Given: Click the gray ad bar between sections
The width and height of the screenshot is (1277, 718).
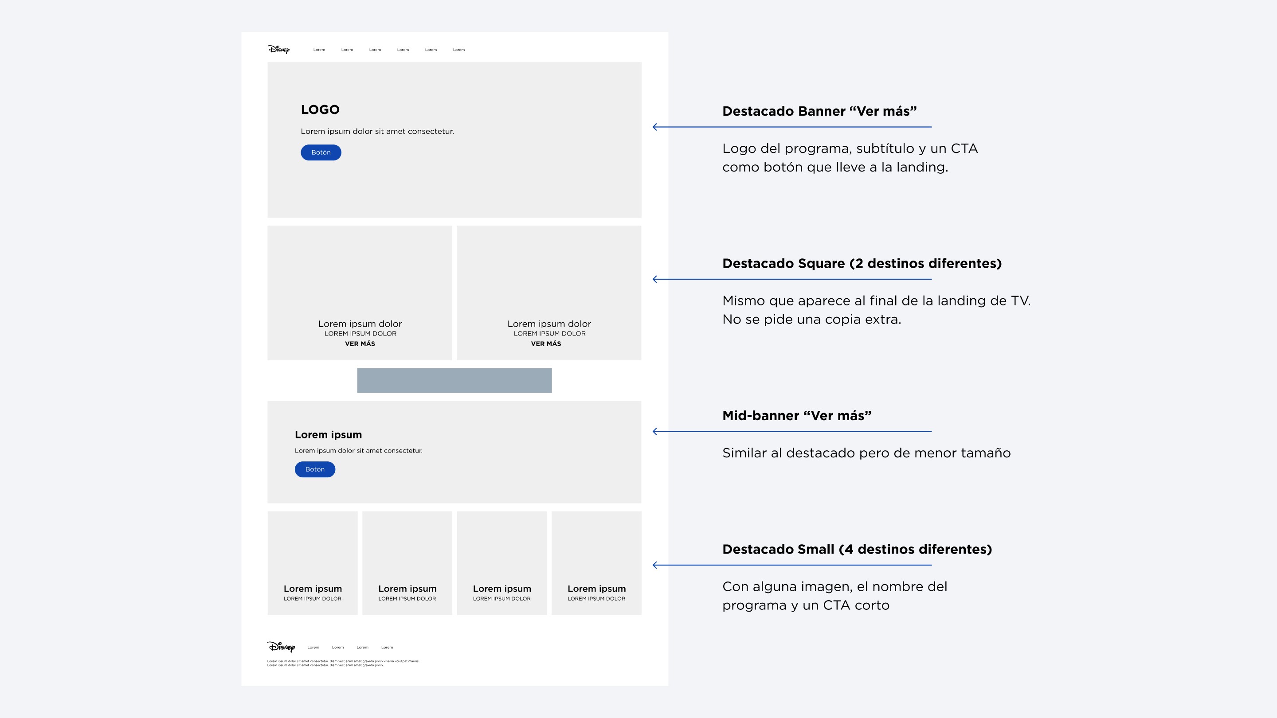Looking at the screenshot, I should (454, 380).
